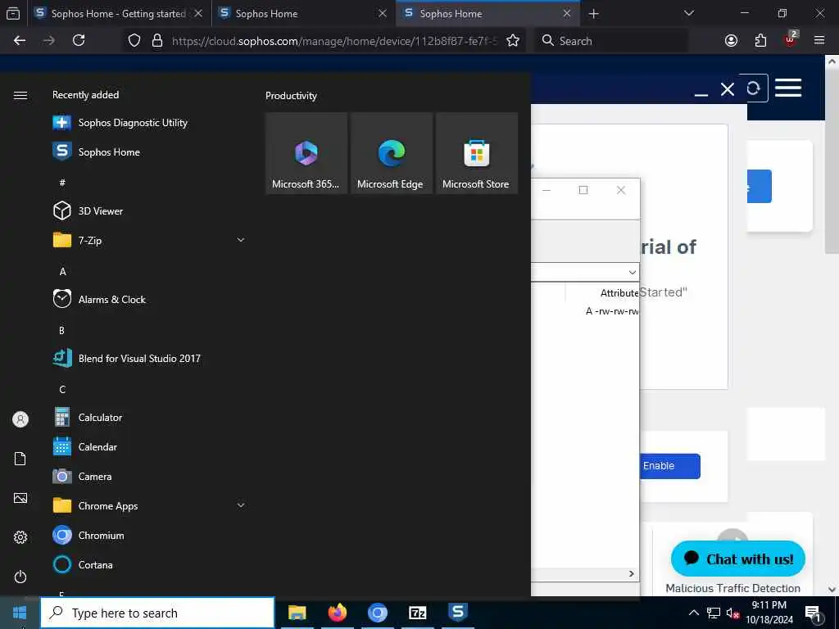Image resolution: width=839 pixels, height=629 pixels.
Task: Open Firefox from taskbar
Action: [337, 613]
